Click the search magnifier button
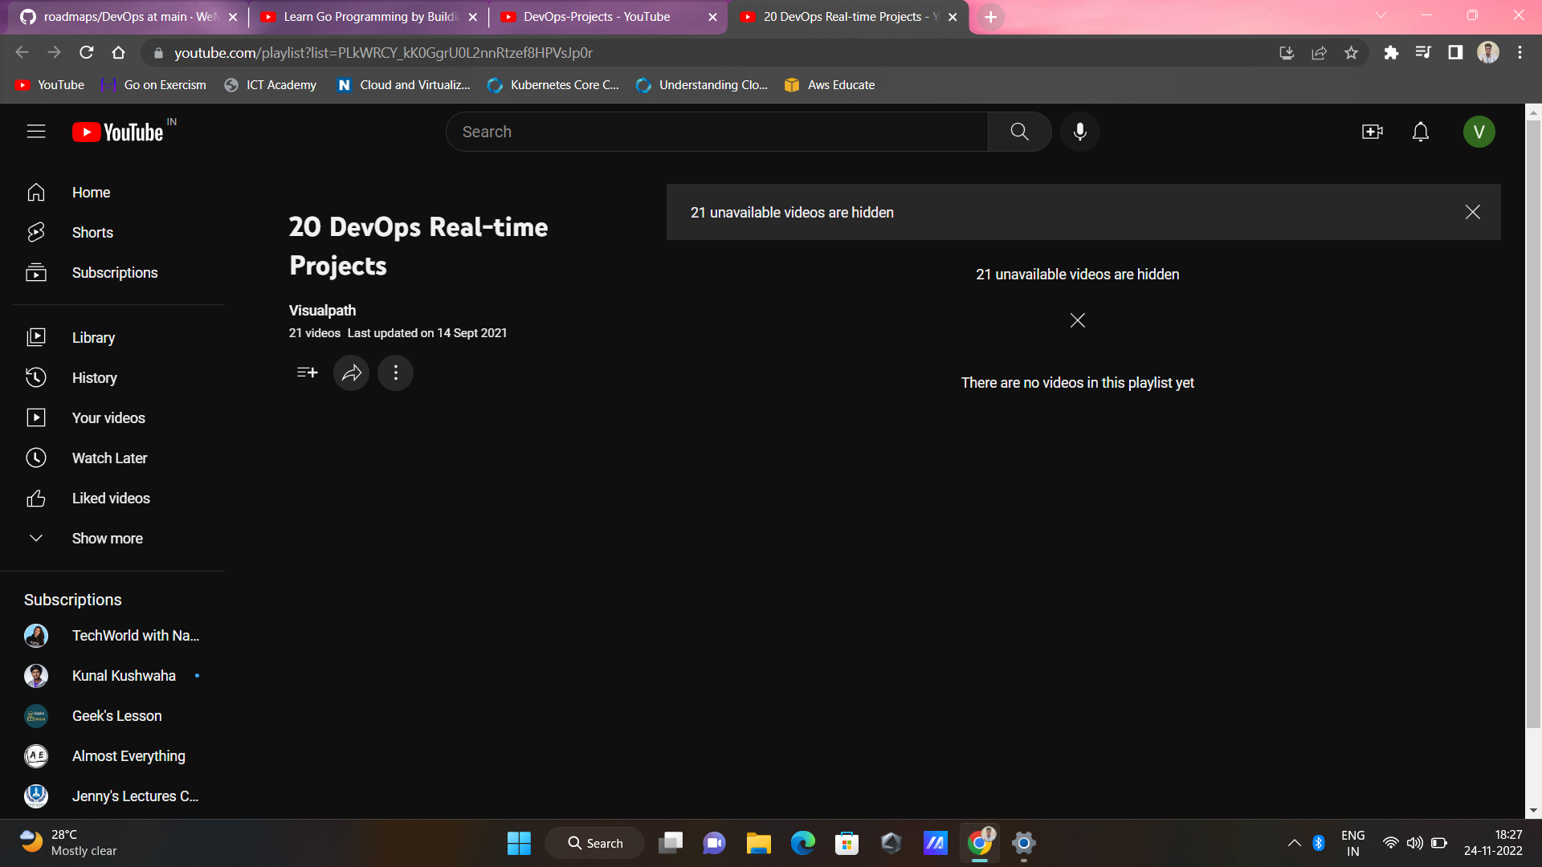Image resolution: width=1542 pixels, height=867 pixels. point(1019,132)
